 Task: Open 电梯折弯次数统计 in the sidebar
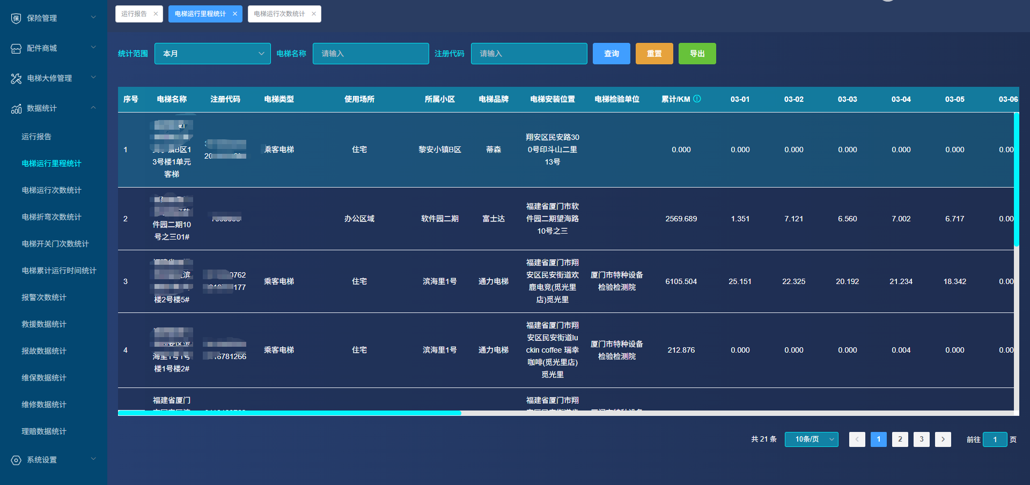[x=51, y=217]
